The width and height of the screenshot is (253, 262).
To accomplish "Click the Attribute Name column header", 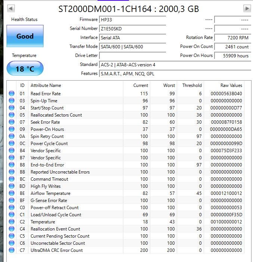I will click(76, 85).
